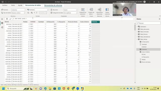Expand Tabla_Formulas in Datos pane
Viewport: 161px width, 91px height.
[x=137, y=32]
